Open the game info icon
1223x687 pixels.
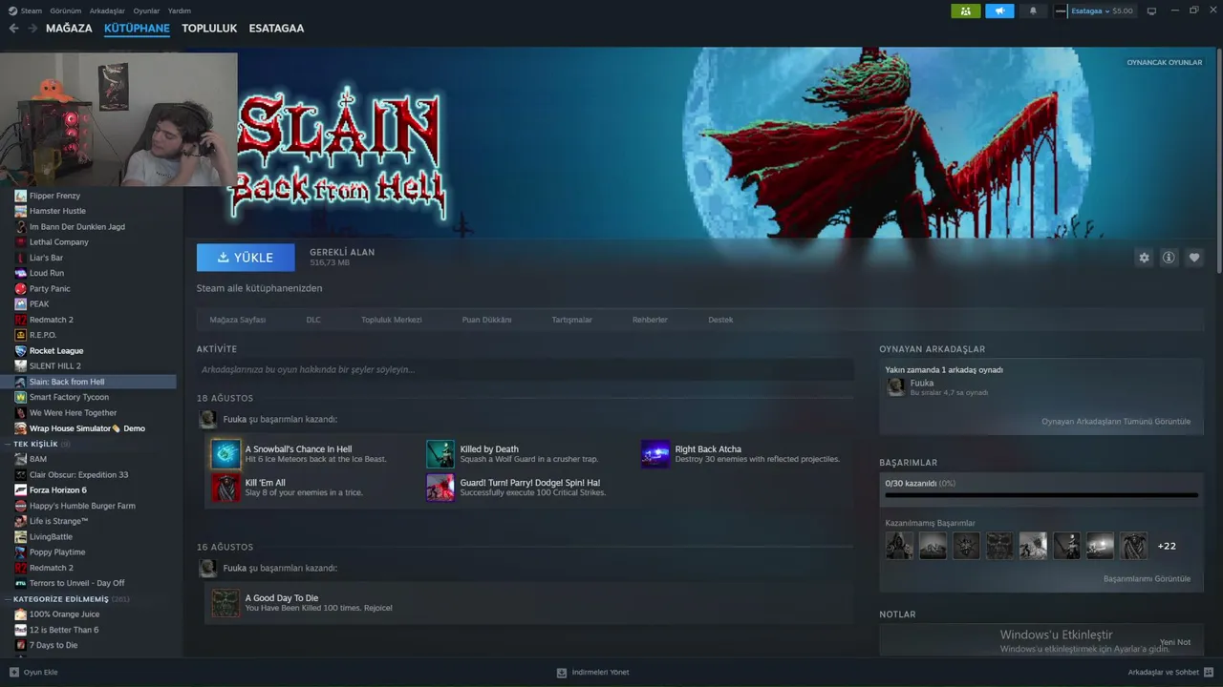[x=1169, y=258]
